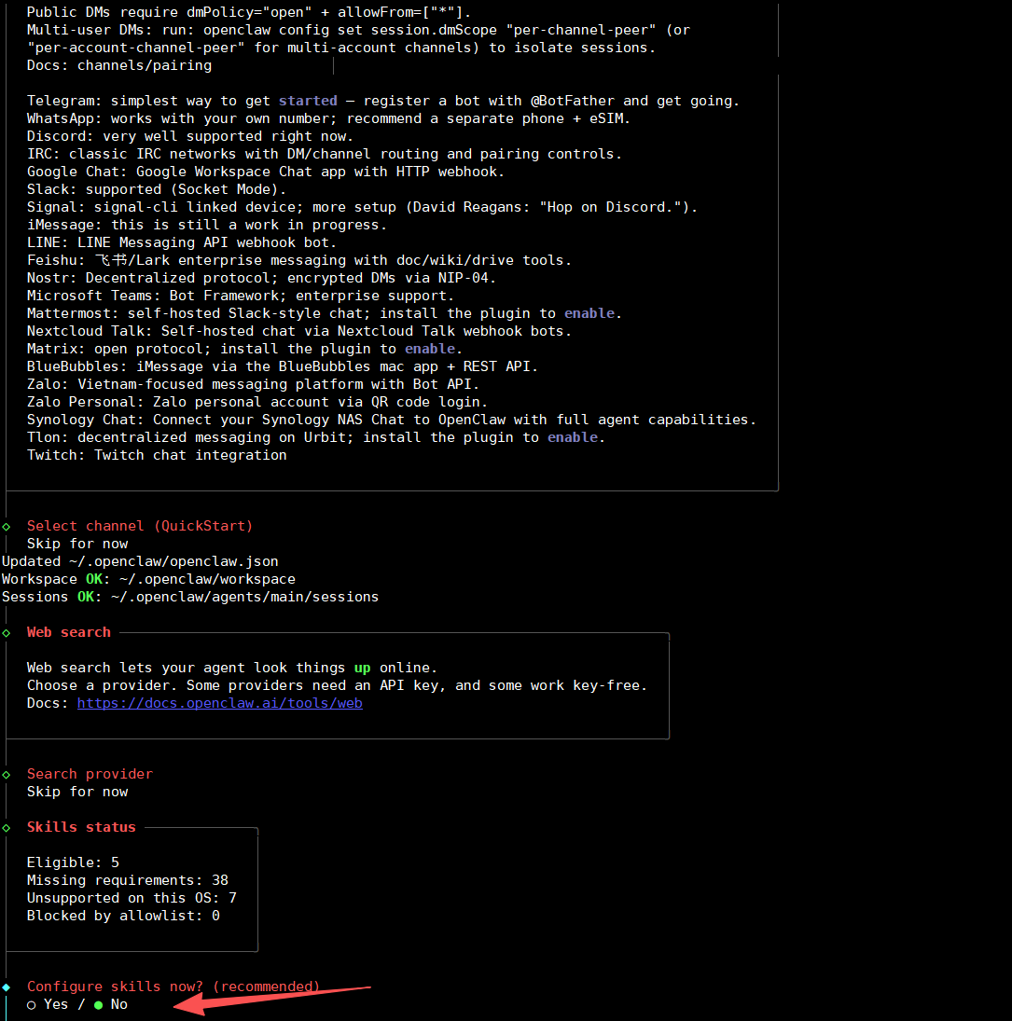Click the 'Blocked by allowlist: 0' line

[123, 916]
